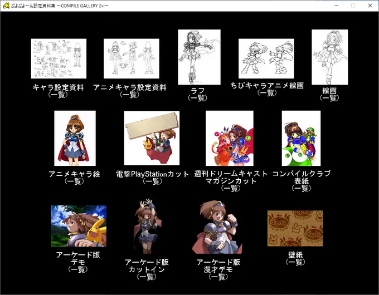Open the 週刊ドリームキャストマガジンカット thumbnail

click(230, 139)
